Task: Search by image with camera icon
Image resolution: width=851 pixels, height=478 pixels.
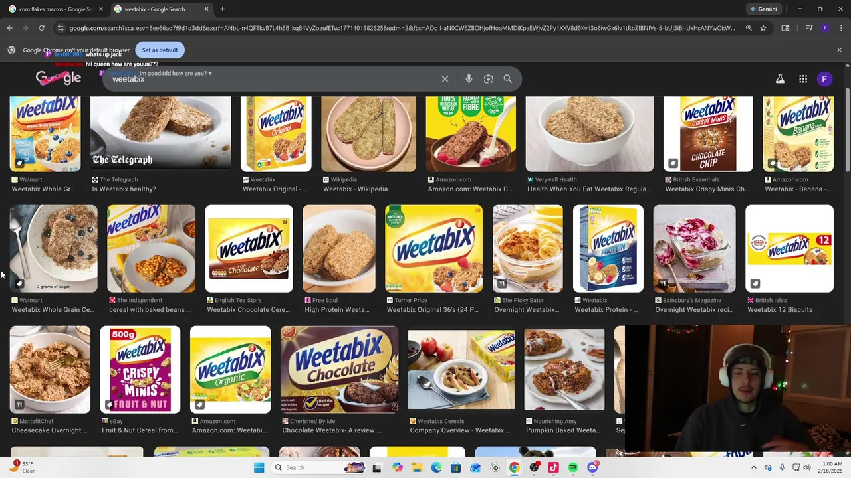Action: coord(489,79)
